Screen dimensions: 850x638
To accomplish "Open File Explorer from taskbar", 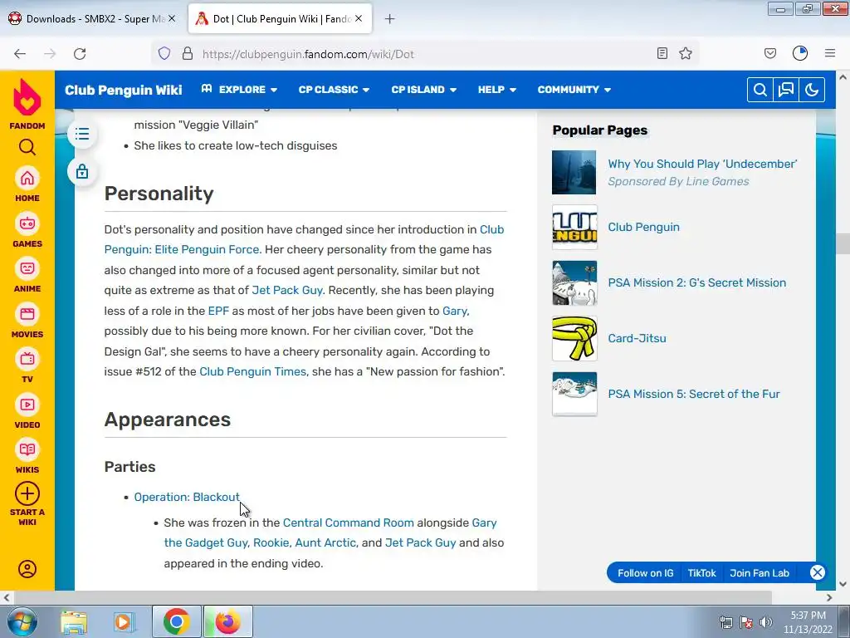I will click(74, 621).
